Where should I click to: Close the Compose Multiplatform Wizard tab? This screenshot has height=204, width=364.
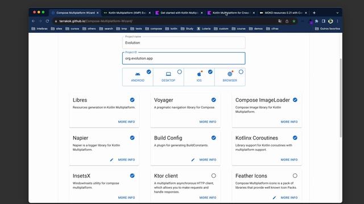(x=97, y=12)
